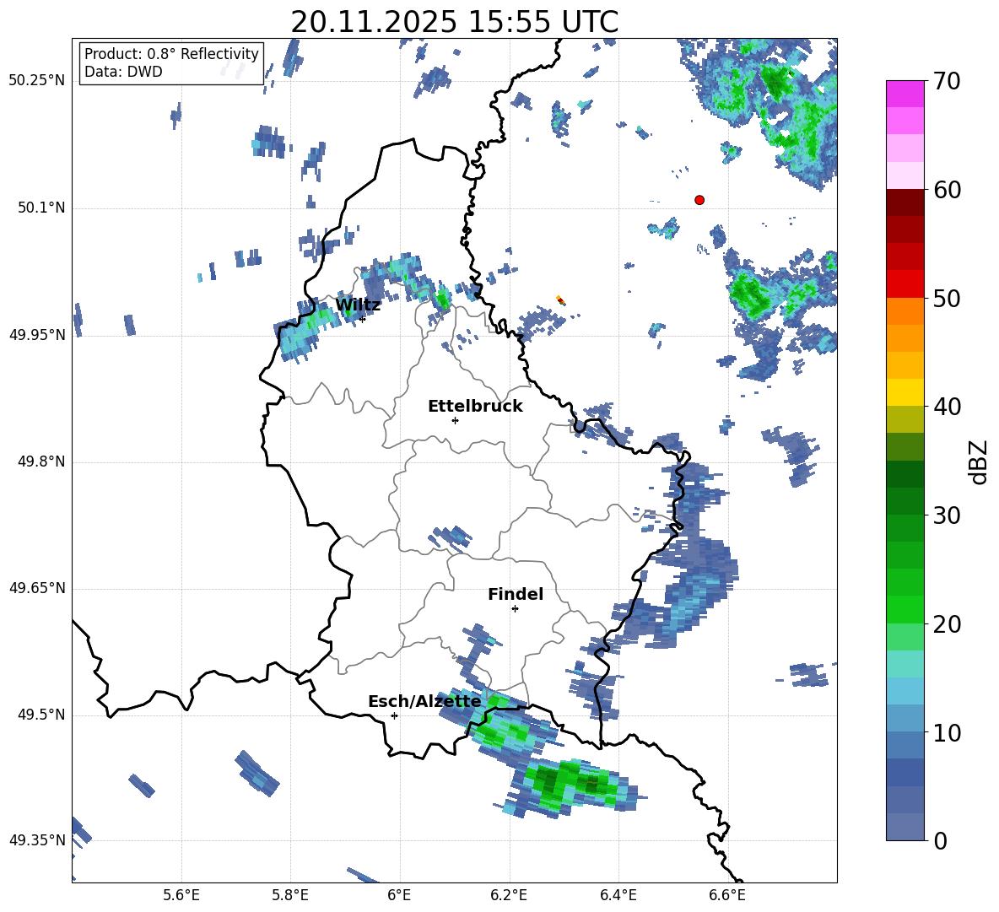Click the 5.8°E longitude label

click(290, 895)
